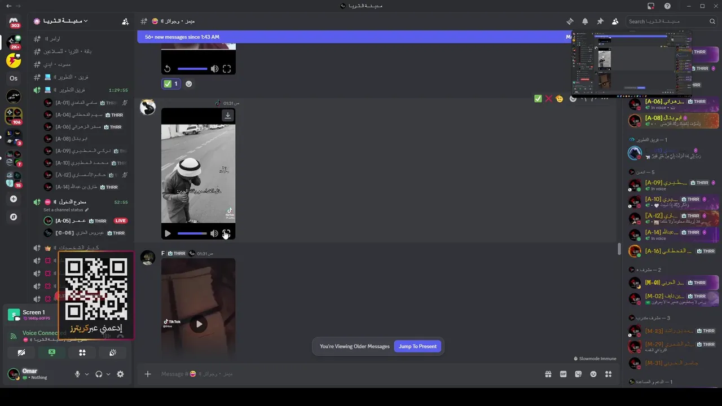Seek within grayscale street video progress bar
The image size is (722, 406).
(x=192, y=233)
